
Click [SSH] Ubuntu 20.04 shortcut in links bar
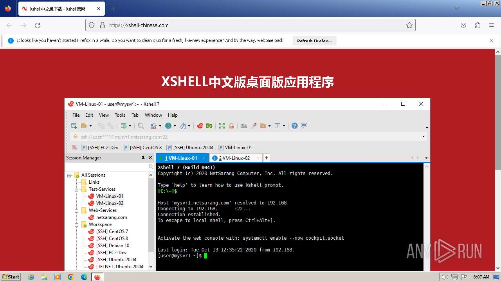[190, 148]
